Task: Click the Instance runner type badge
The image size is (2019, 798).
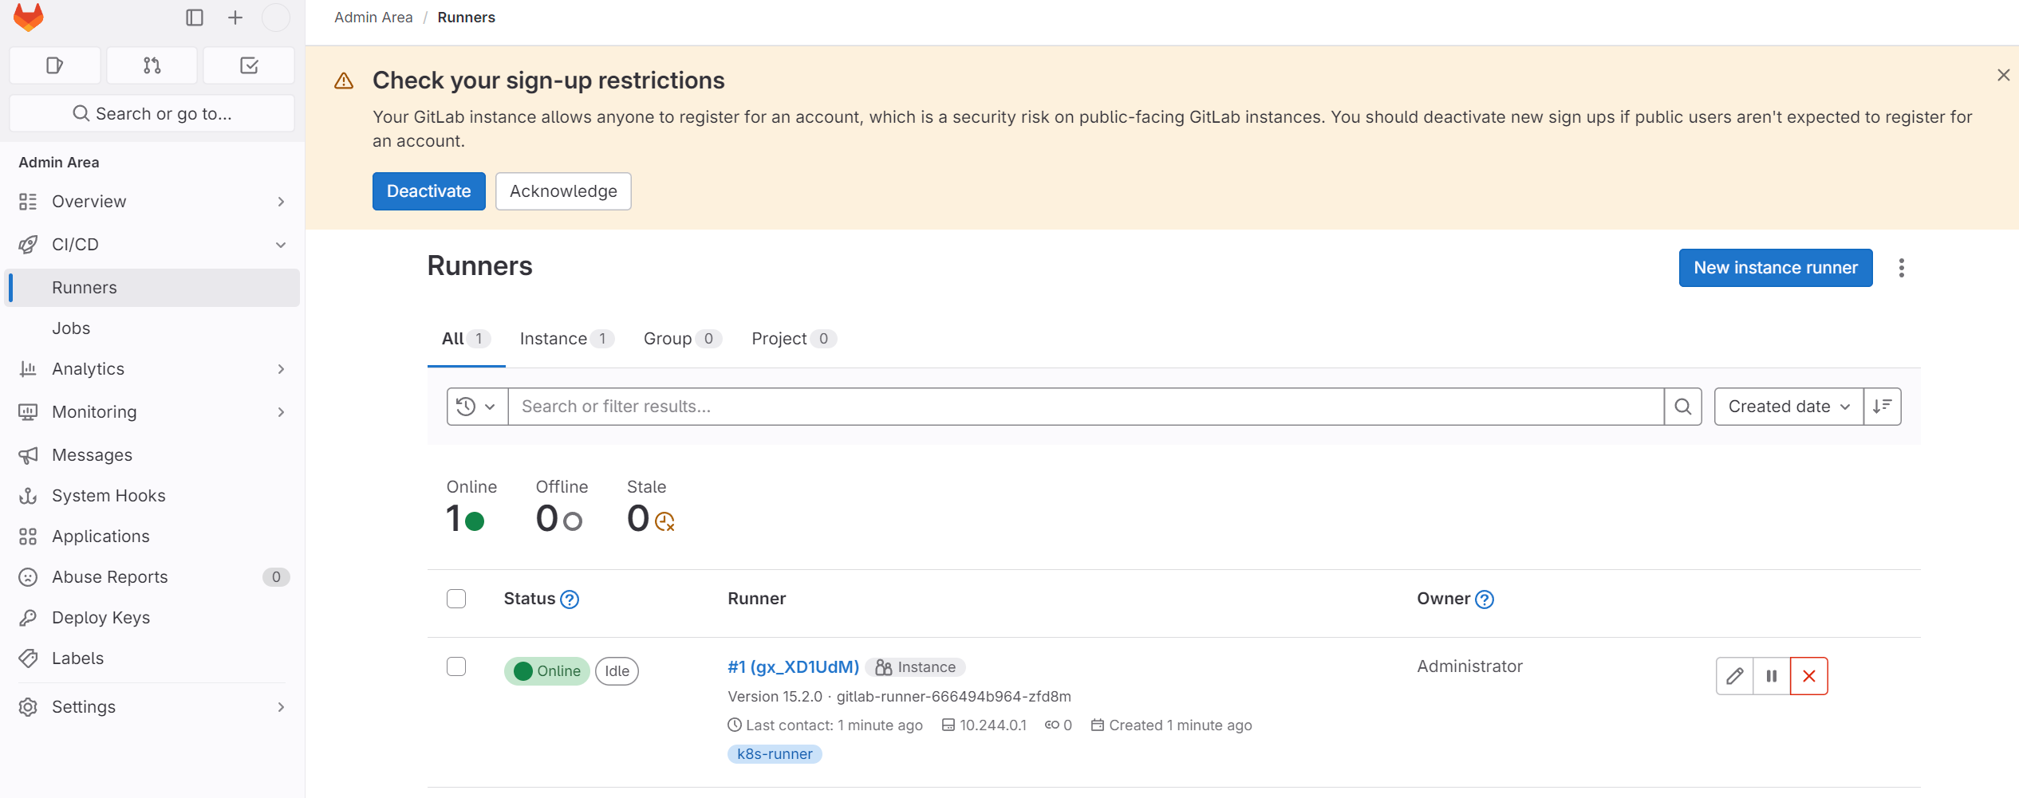Action: [x=916, y=667]
